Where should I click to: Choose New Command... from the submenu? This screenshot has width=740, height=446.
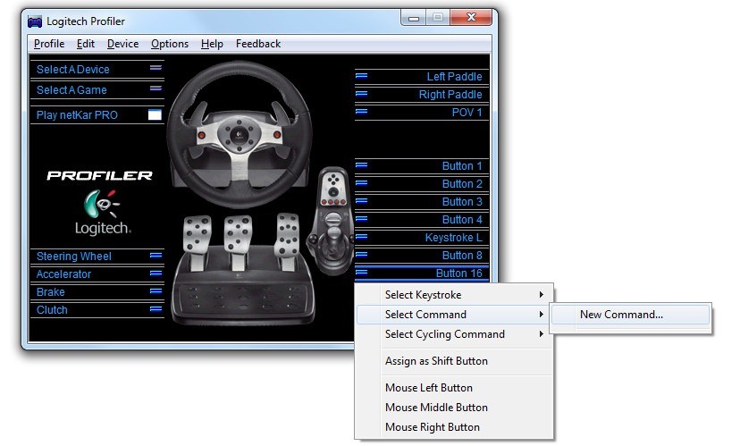(x=621, y=315)
